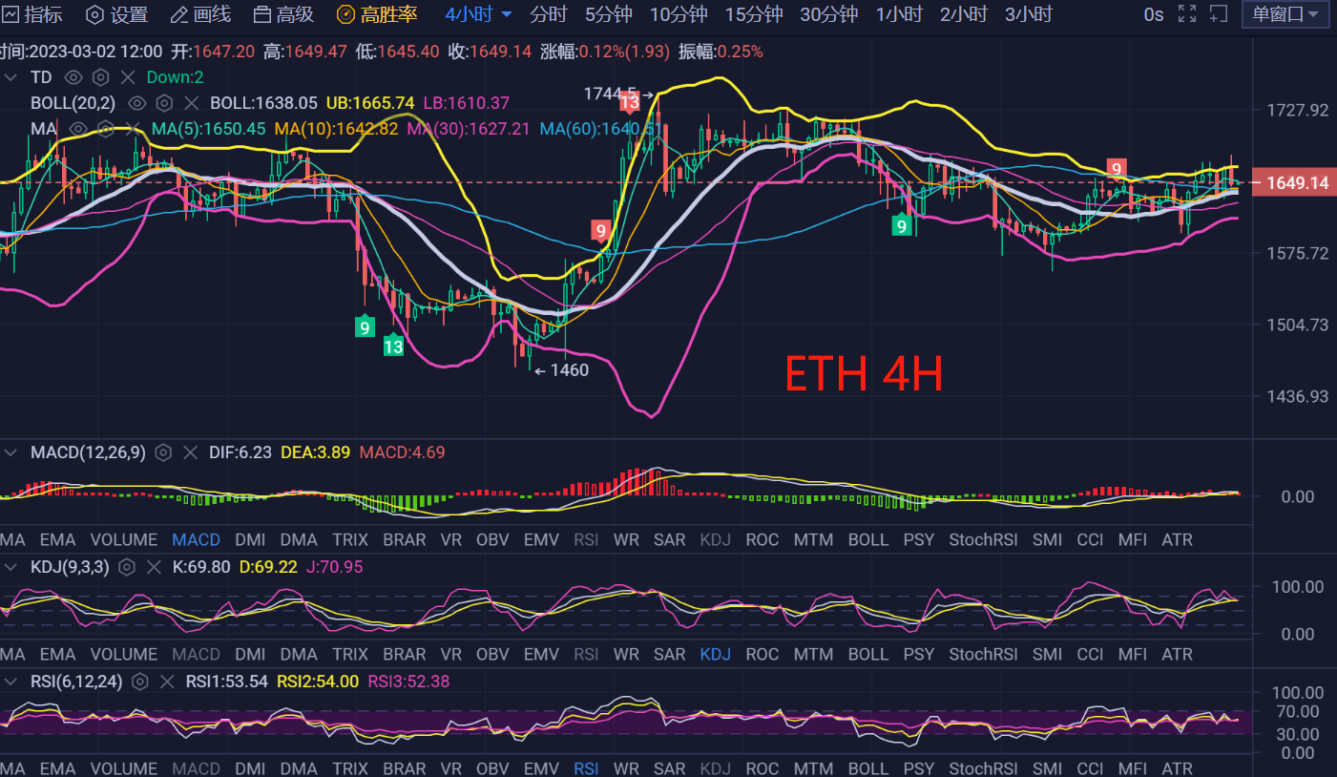Viewport: 1337px width, 777px height.
Task: Select the 画线 drawing tool
Action: 199,14
